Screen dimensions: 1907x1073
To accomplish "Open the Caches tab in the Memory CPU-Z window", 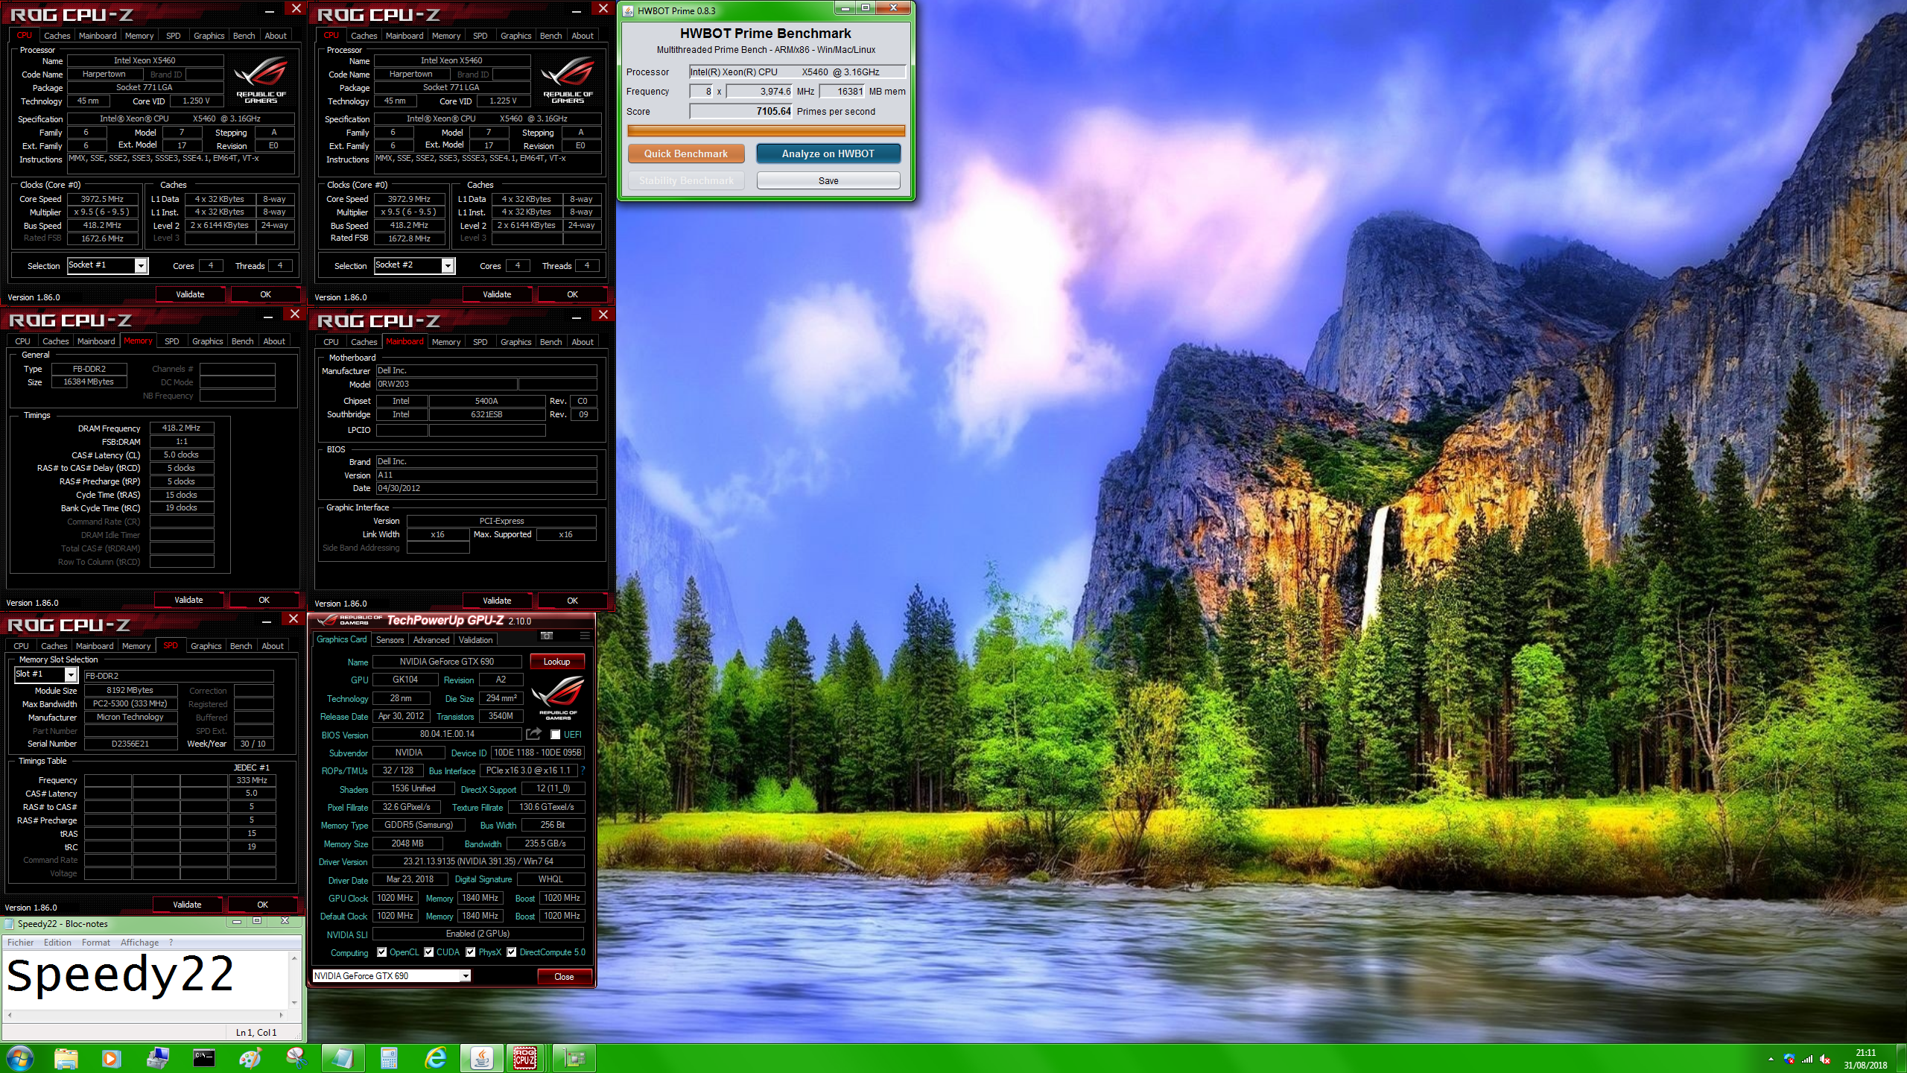I will (56, 341).
